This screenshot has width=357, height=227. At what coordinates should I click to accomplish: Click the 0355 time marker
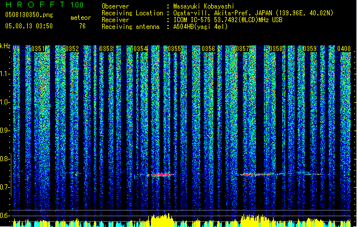point(174,49)
